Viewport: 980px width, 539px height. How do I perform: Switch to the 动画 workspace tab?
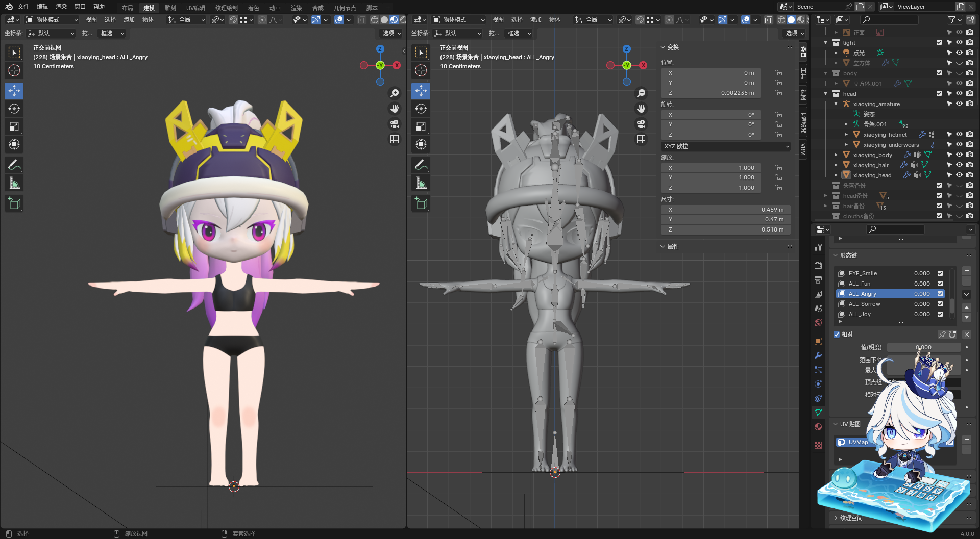pyautogui.click(x=275, y=8)
